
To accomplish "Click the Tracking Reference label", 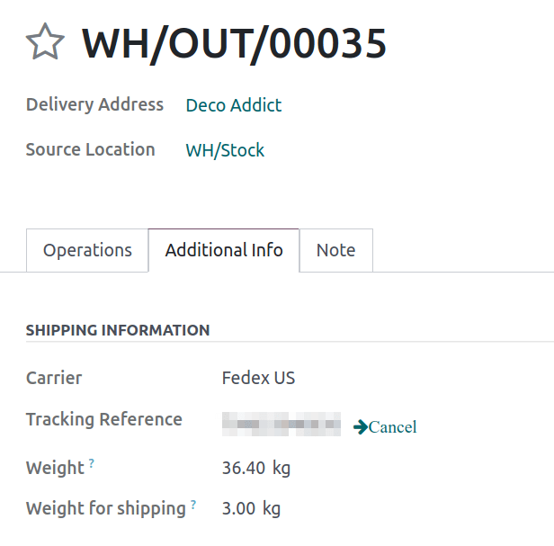I will tap(103, 419).
